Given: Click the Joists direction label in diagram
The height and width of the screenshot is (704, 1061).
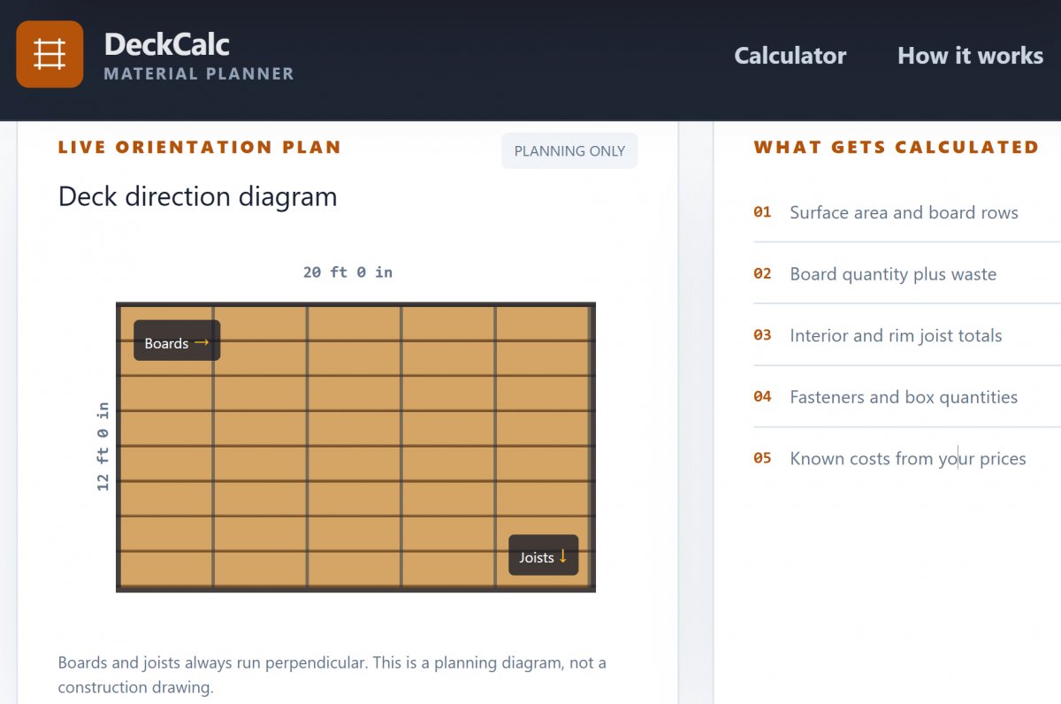Looking at the screenshot, I should coord(543,555).
